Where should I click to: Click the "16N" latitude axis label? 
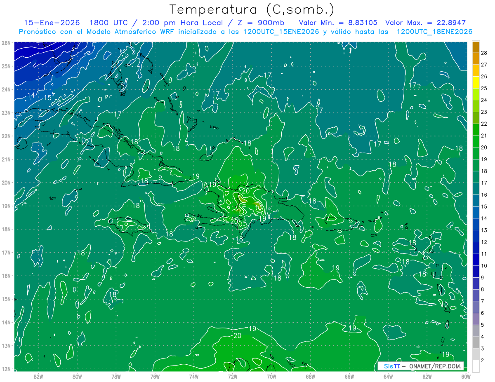(6, 276)
